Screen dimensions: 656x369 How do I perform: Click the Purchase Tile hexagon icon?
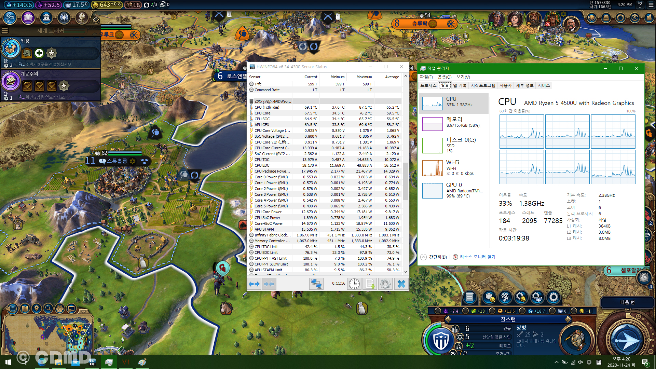489,297
